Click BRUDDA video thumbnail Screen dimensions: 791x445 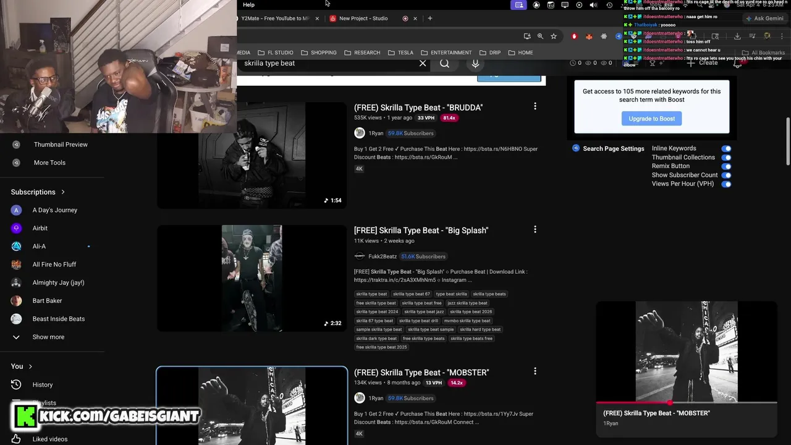[x=252, y=155]
